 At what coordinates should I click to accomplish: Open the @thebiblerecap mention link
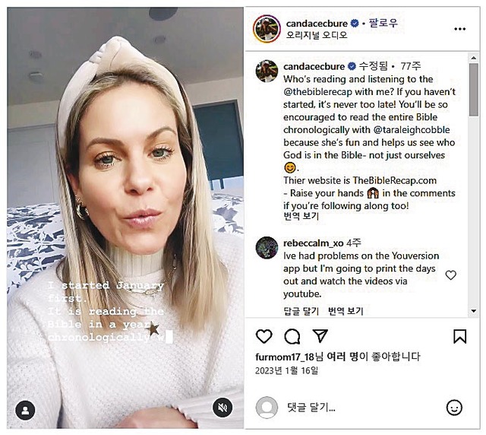click(x=317, y=92)
